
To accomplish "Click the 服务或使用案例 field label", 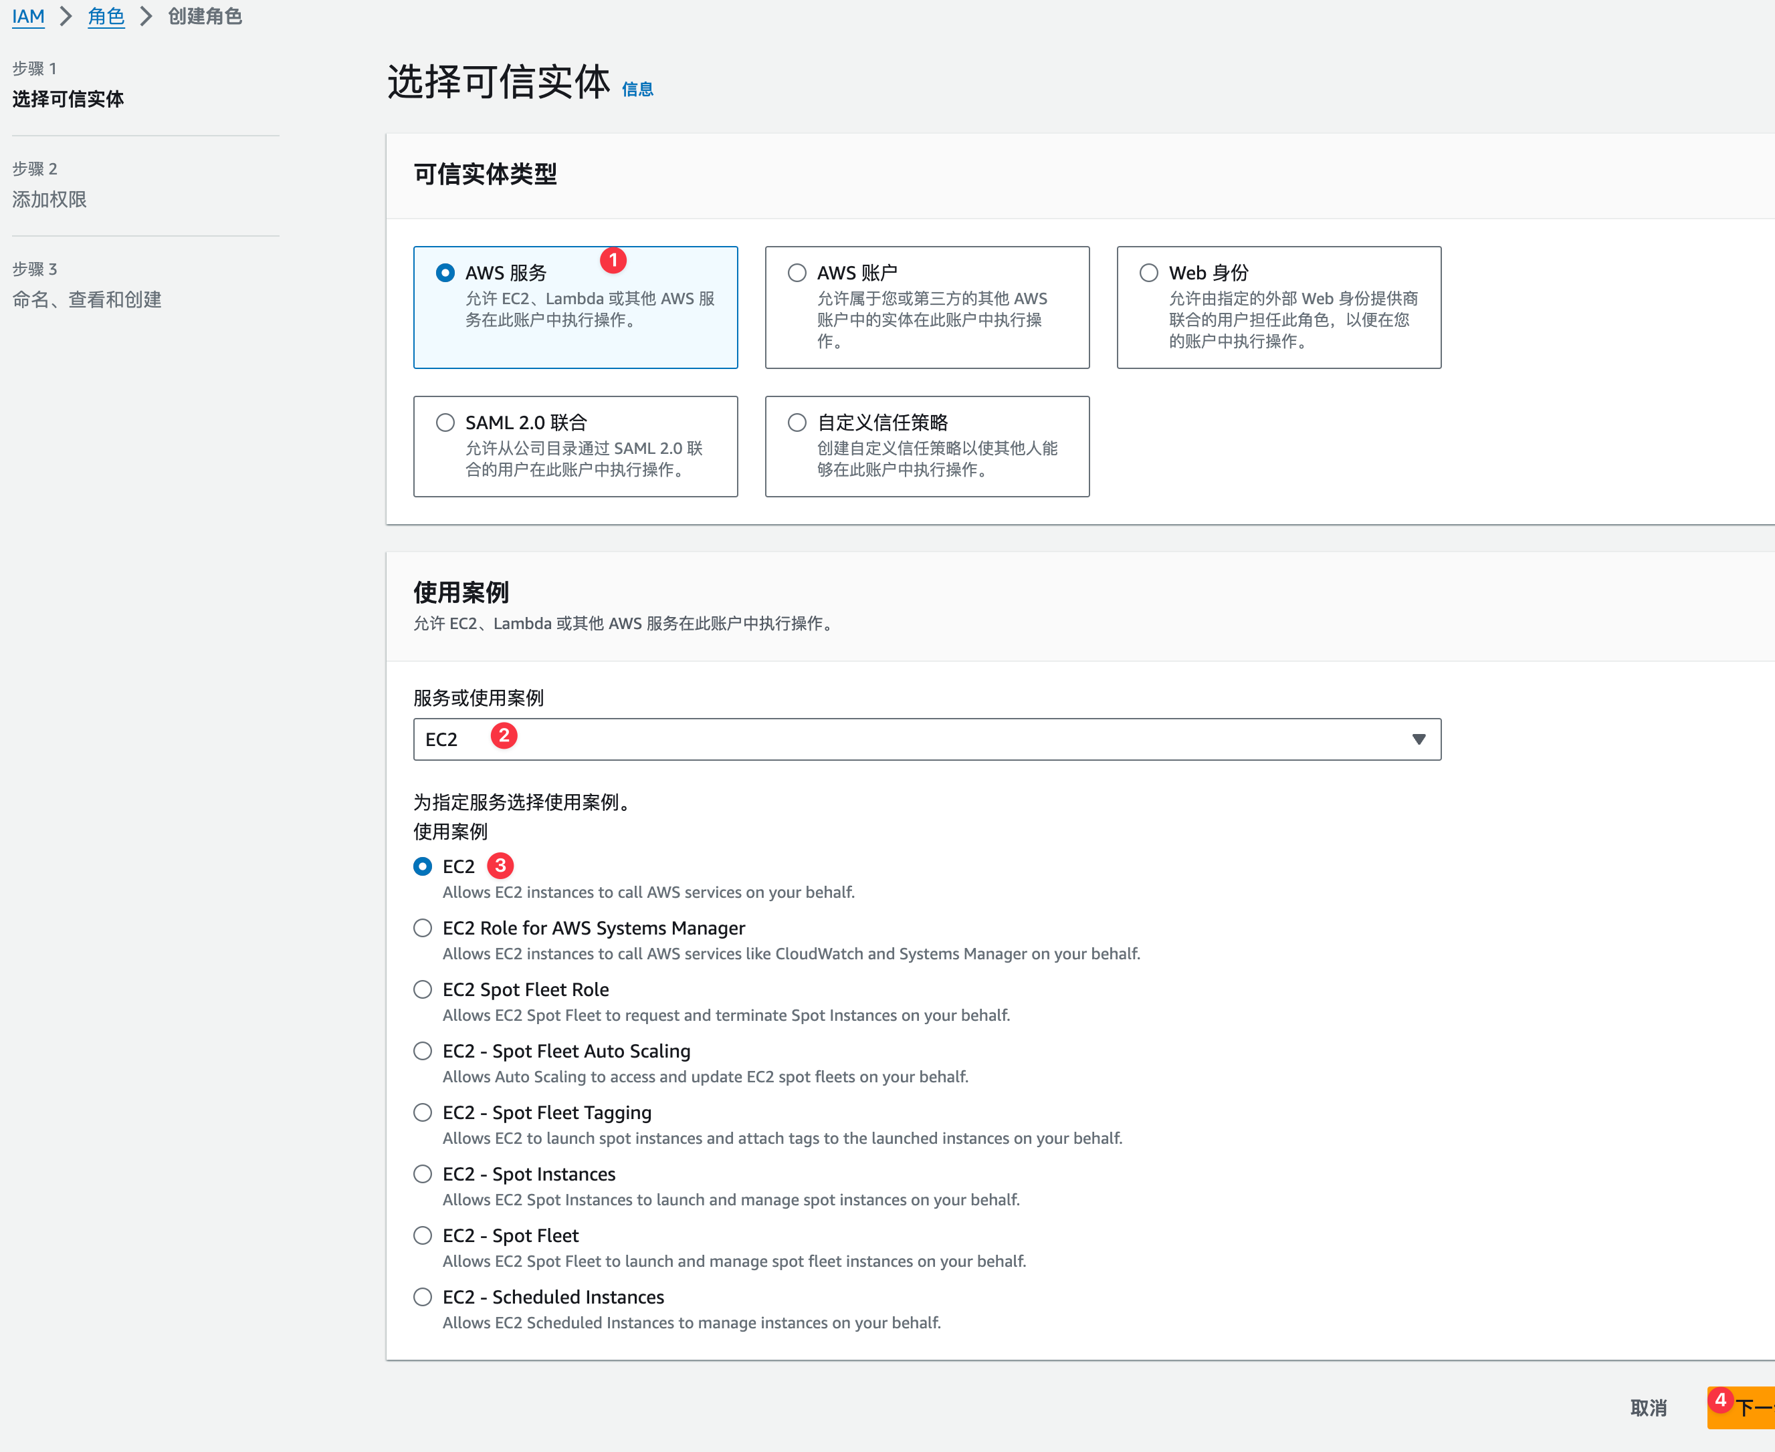I will [x=479, y=699].
